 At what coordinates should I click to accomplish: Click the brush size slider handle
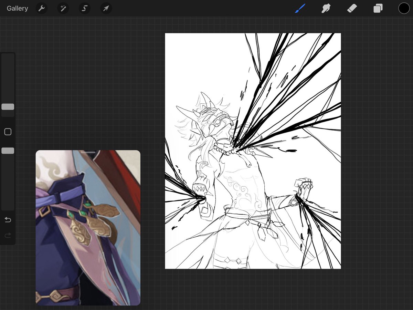(8, 107)
